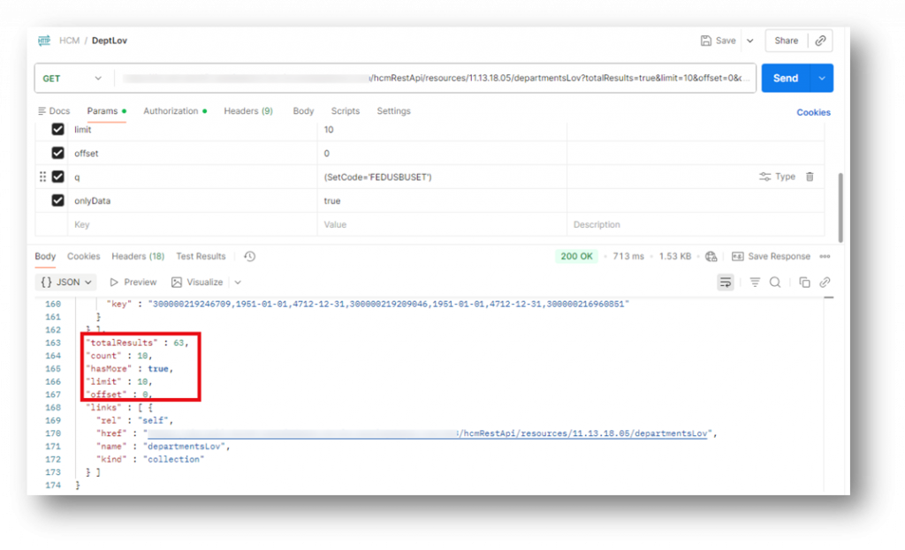The width and height of the screenshot is (905, 550).
Task: Open the Settings tab
Action: point(393,110)
